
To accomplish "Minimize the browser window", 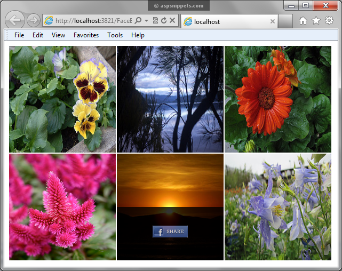I will [x=291, y=6].
